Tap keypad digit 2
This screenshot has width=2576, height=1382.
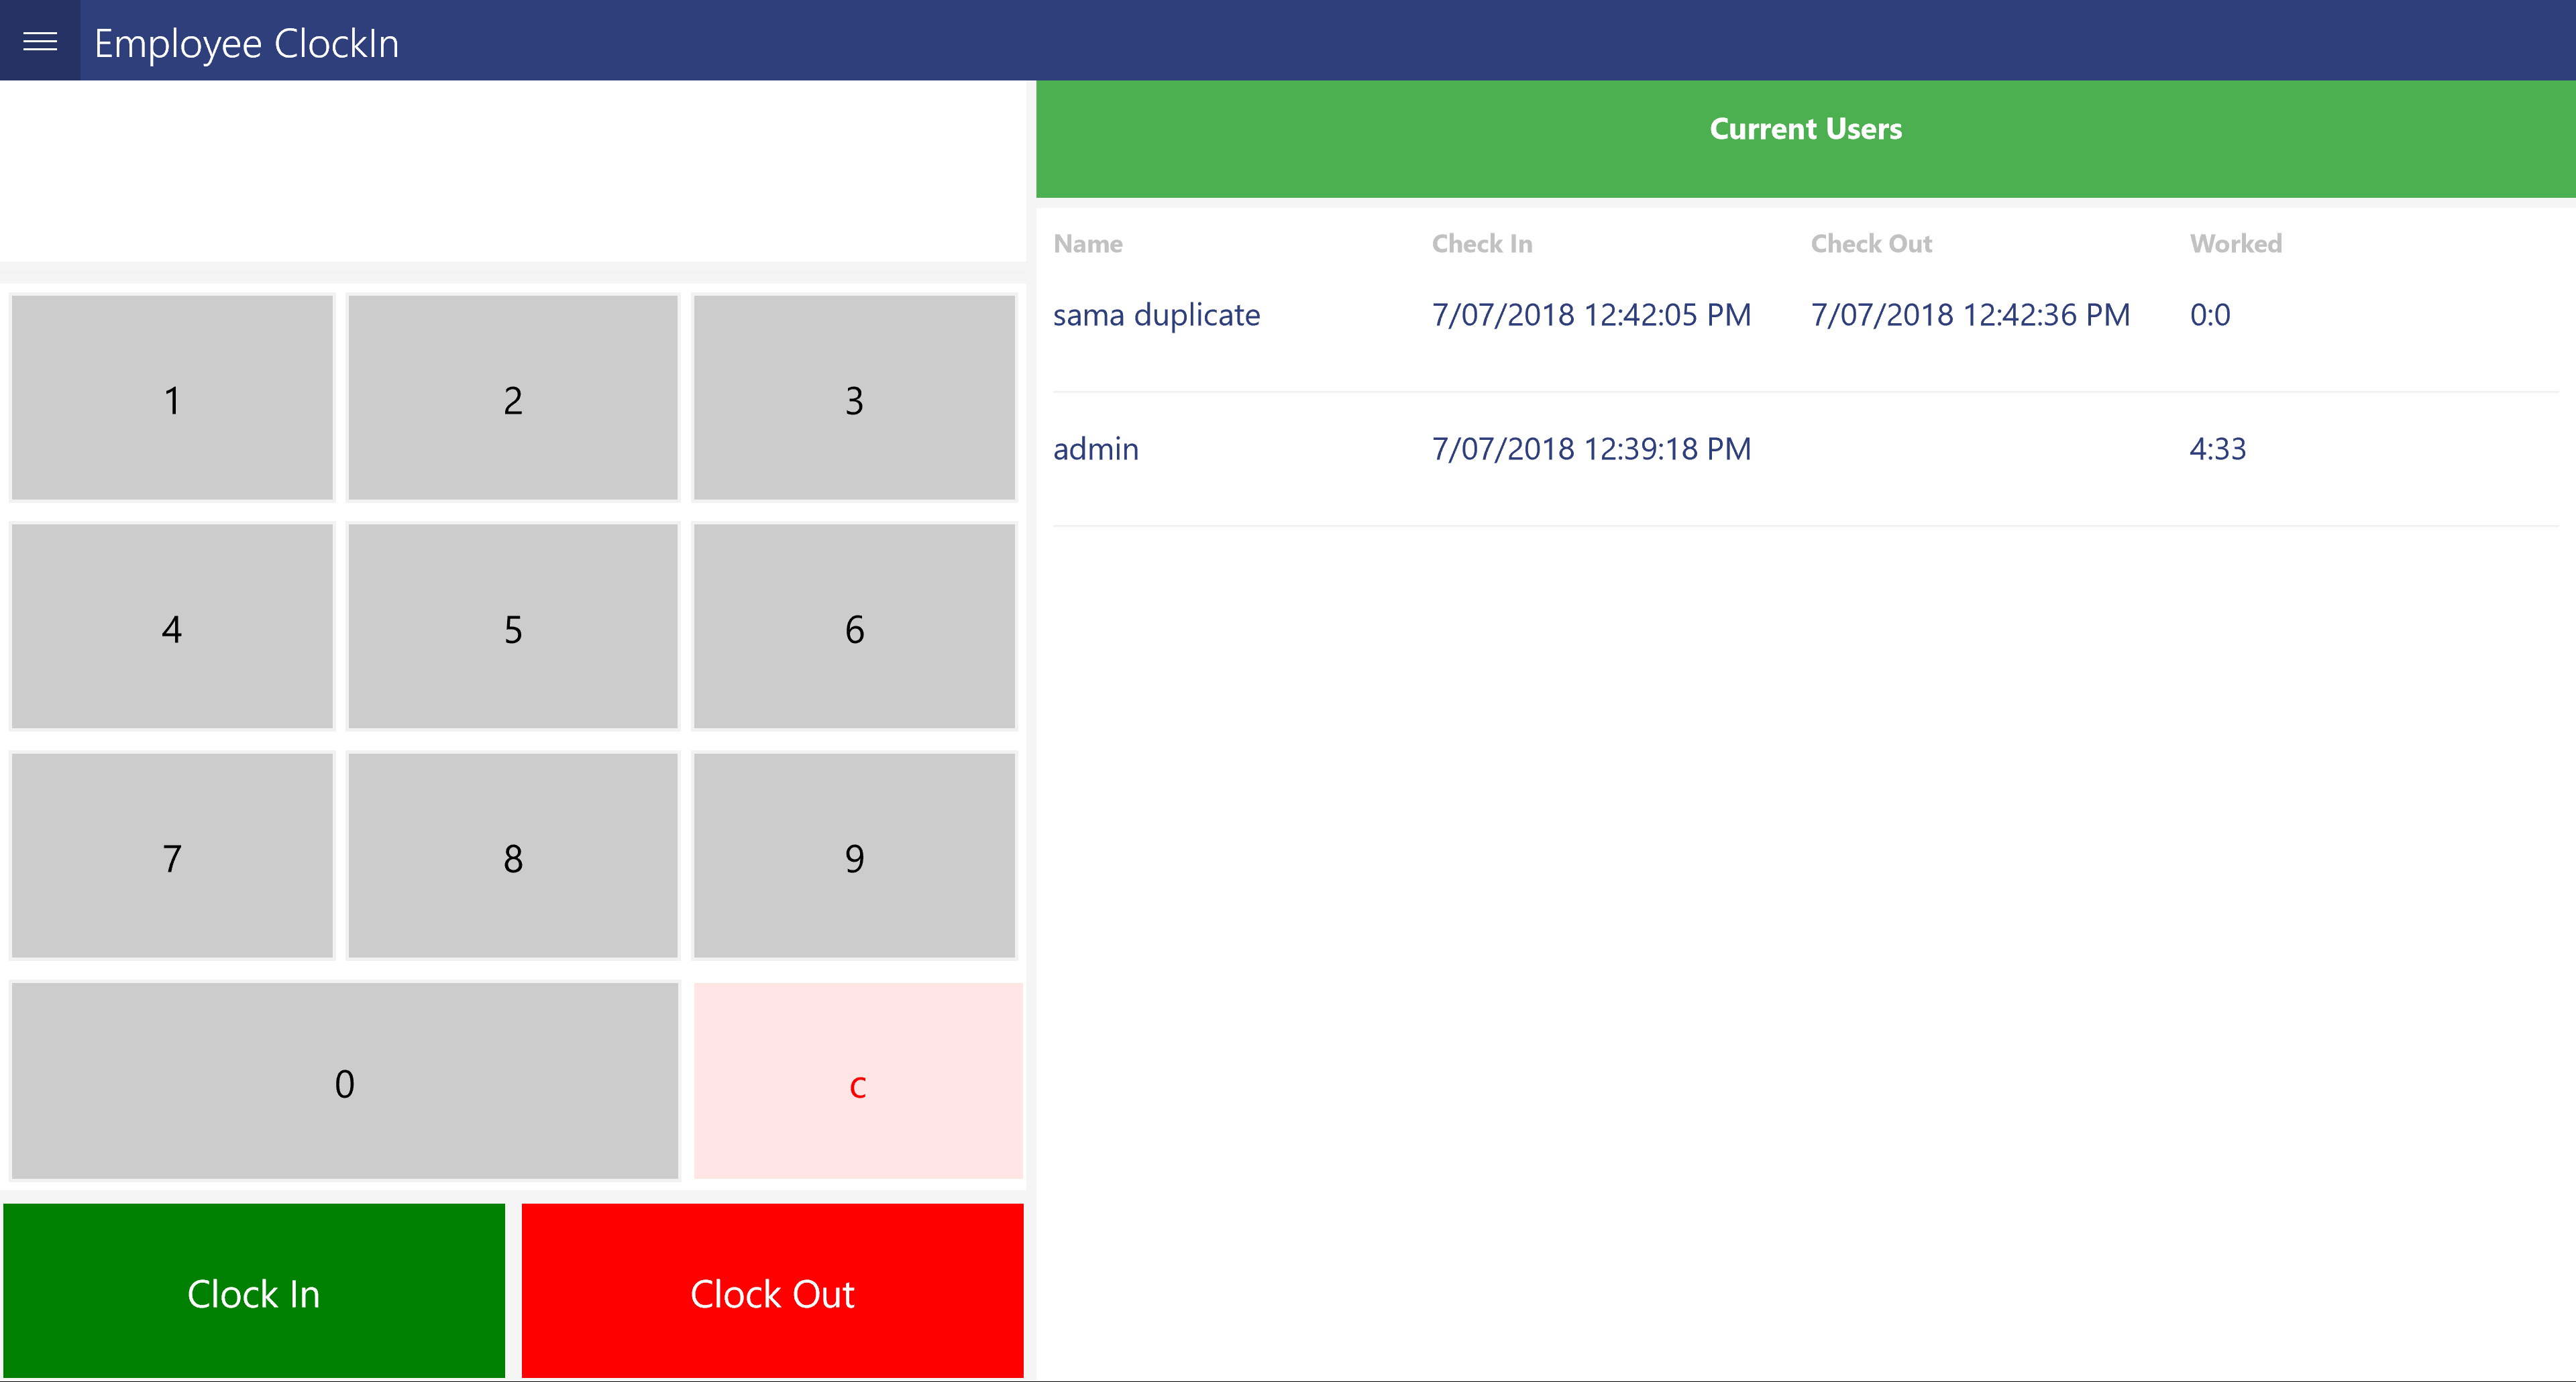pyautogui.click(x=513, y=398)
